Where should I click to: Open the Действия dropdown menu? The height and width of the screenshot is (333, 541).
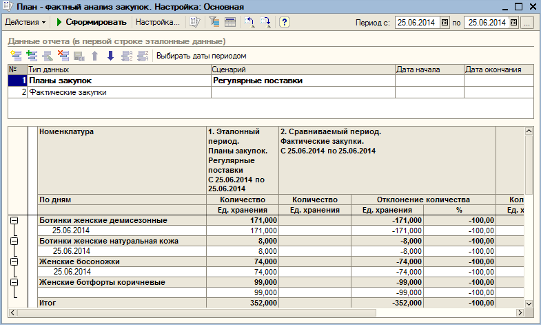25,23
